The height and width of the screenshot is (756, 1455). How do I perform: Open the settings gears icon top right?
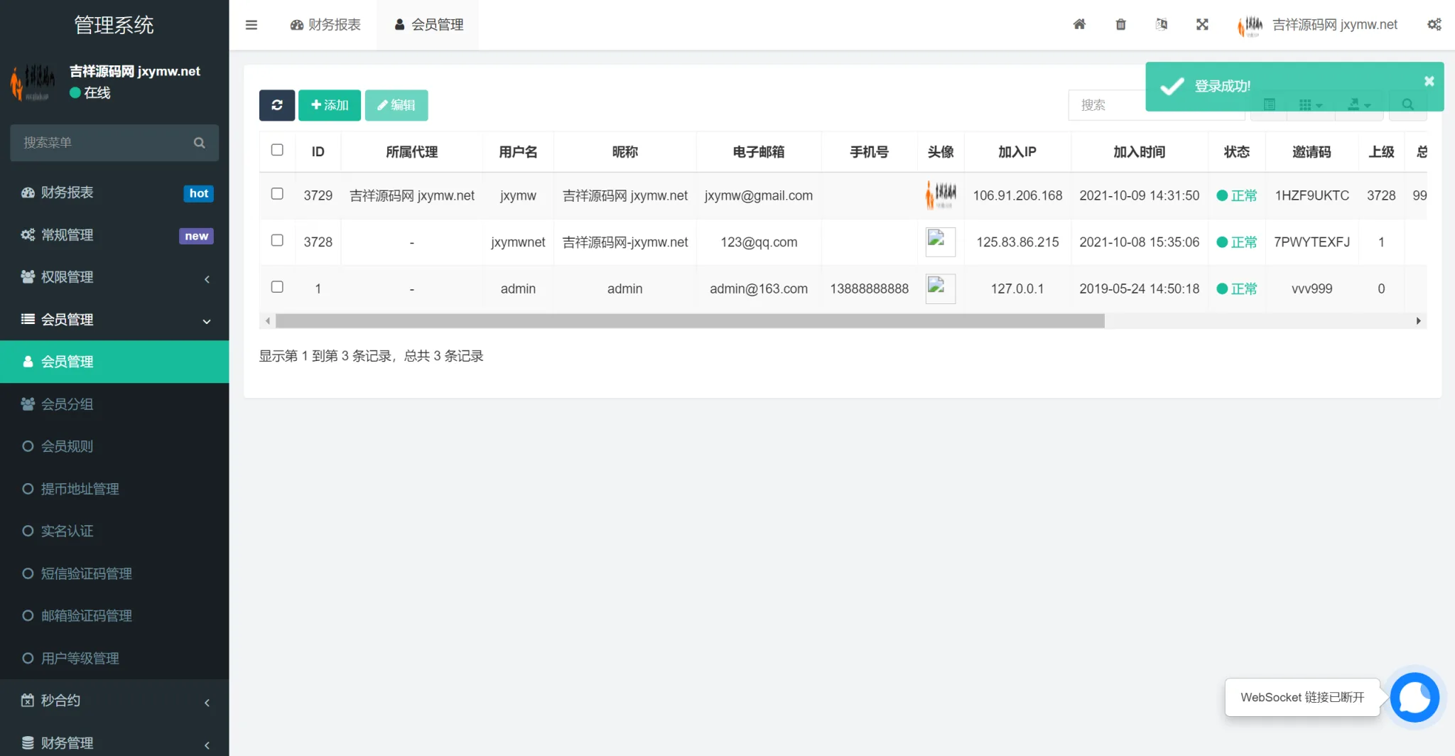click(1434, 25)
